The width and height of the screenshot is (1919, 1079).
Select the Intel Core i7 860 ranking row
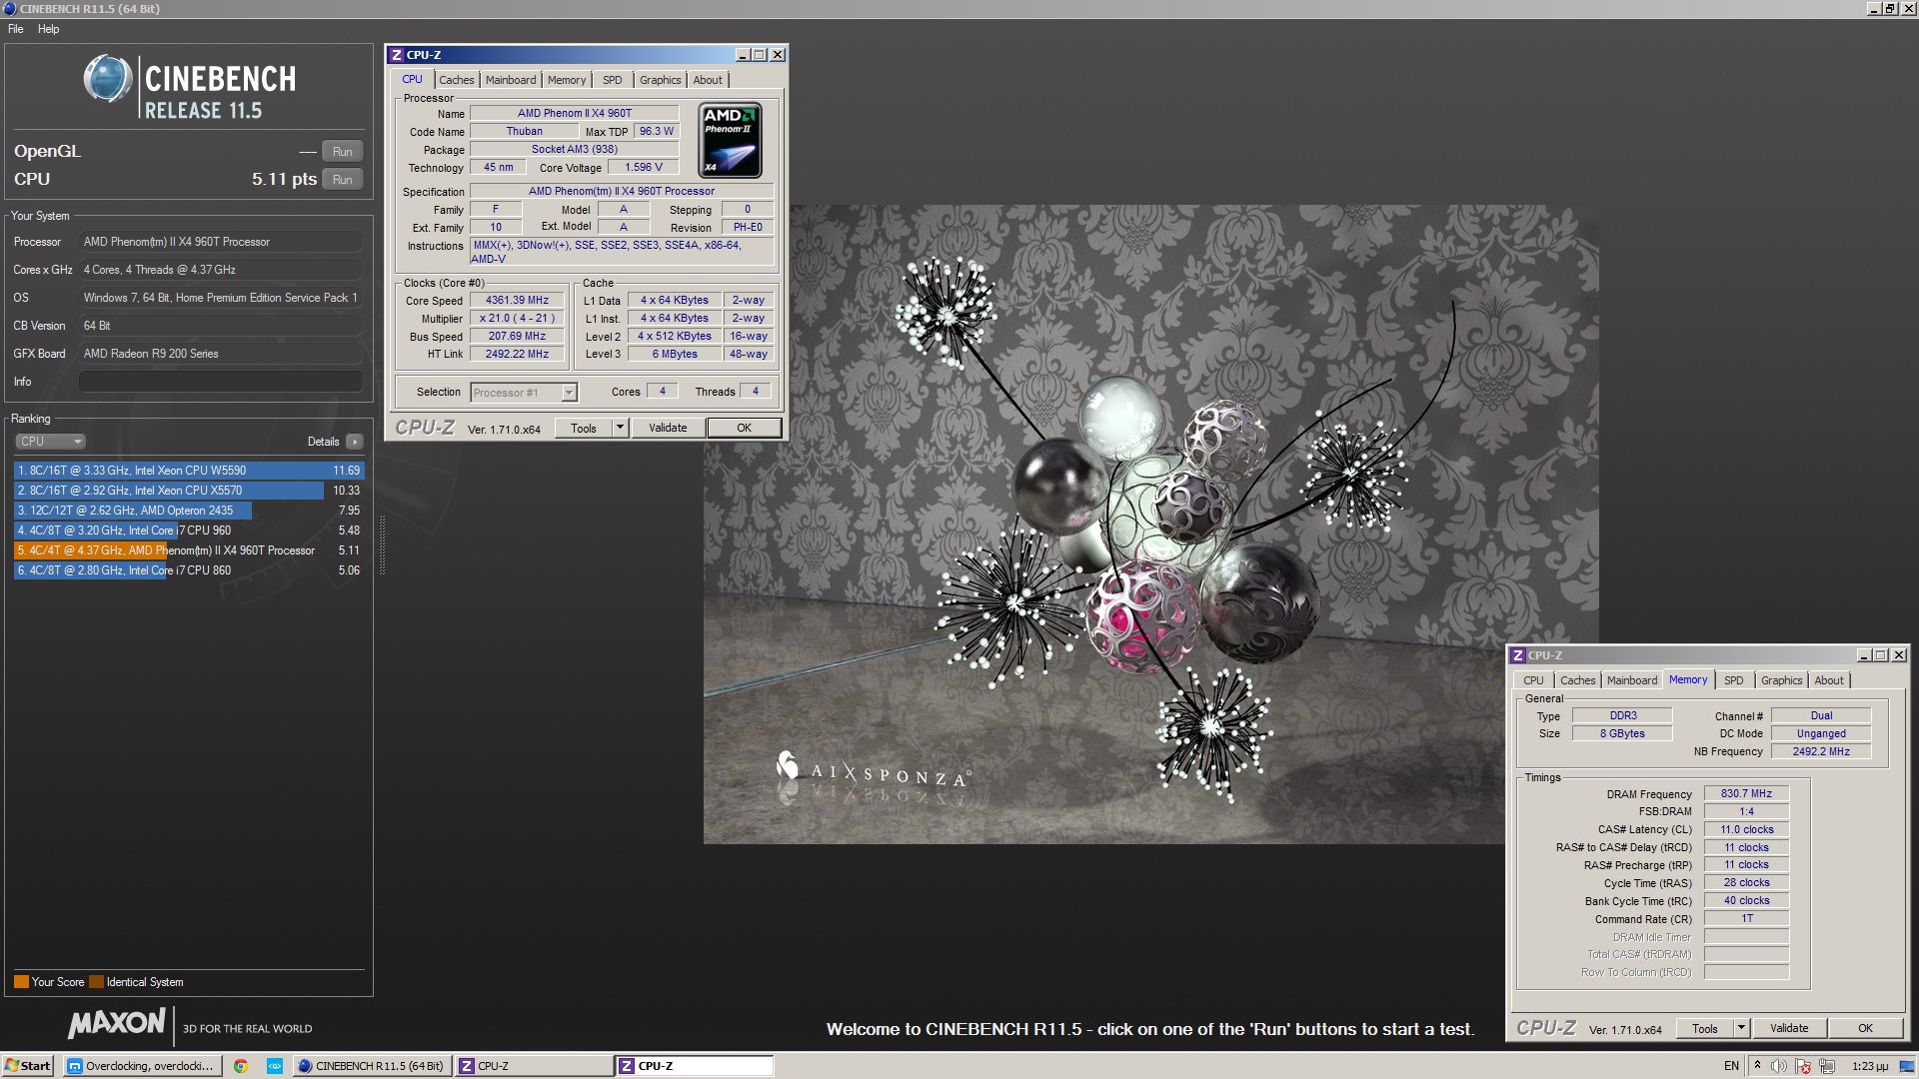pos(189,570)
